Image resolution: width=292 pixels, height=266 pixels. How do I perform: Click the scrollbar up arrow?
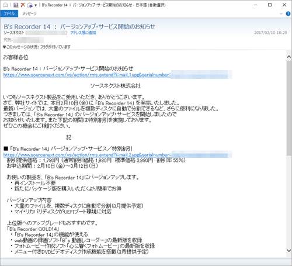point(289,57)
